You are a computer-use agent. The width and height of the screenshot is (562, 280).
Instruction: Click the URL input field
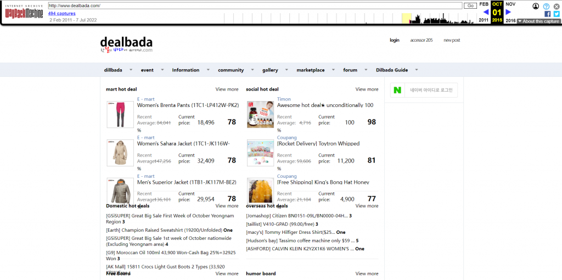tap(255, 5)
